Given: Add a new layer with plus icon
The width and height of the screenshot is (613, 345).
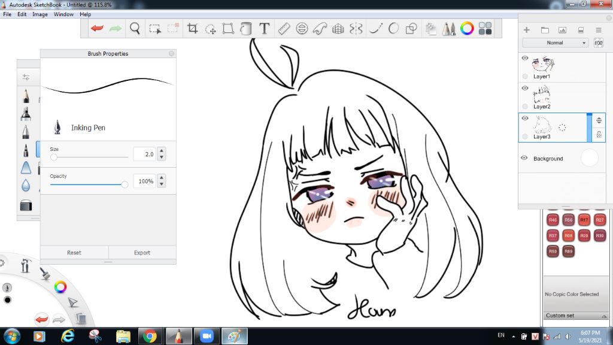Looking at the screenshot, I should [x=527, y=30].
